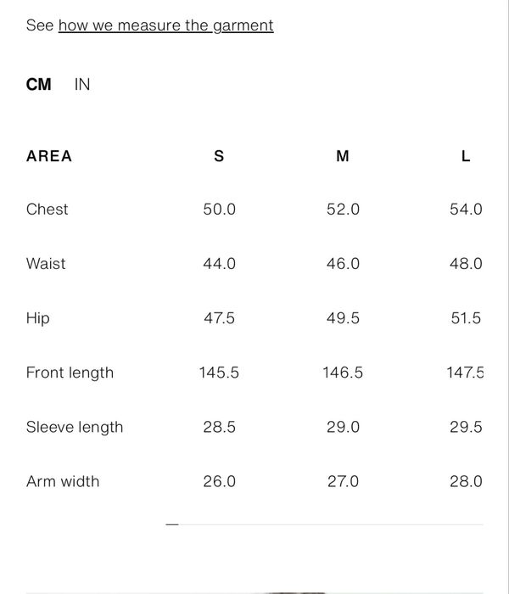The image size is (509, 594).
Task: Select the CM unit option
Action: (x=39, y=84)
